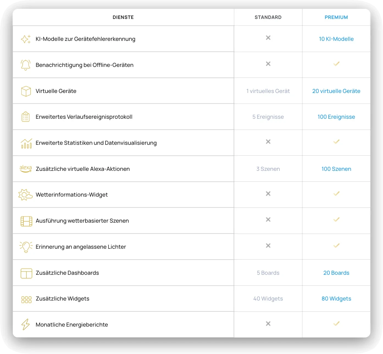This screenshot has height=354, width=383.
Task: Select the PREMIUM column header
Action: [336, 17]
